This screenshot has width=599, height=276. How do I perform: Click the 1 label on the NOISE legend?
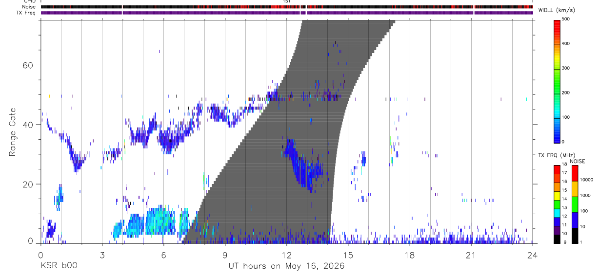click(581, 242)
